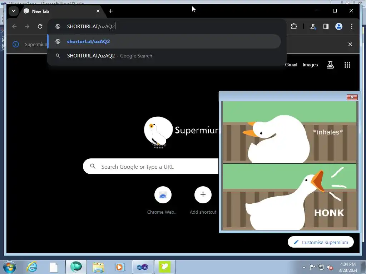Screen dimensions: 366x274
Task: Open the Images link
Action: [x=310, y=65]
